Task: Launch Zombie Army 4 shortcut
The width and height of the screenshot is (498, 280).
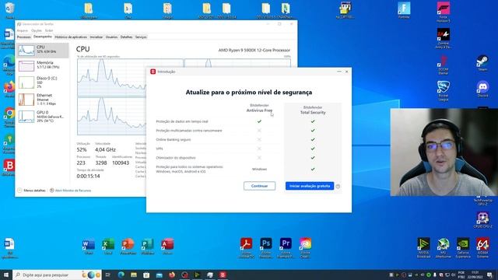Action: tap(443, 38)
